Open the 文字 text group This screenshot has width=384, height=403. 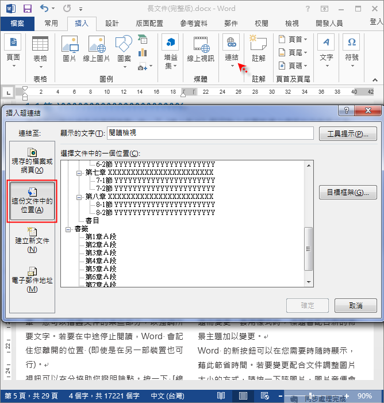(326, 51)
